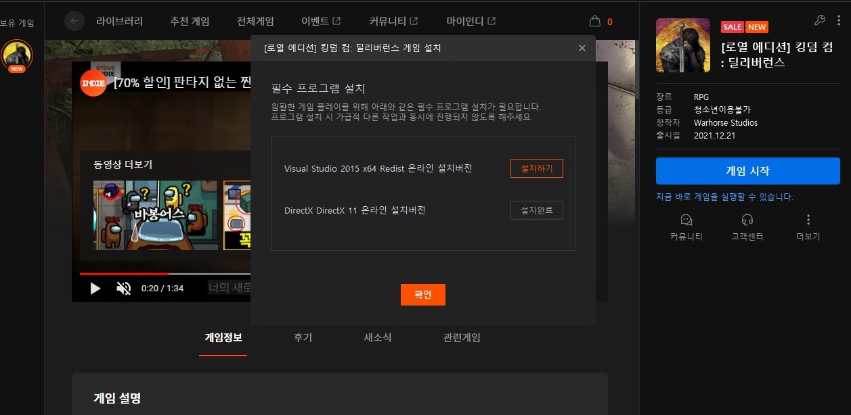851x415 pixels.
Task: Open the 라이브러리 menu item
Action: tap(119, 21)
